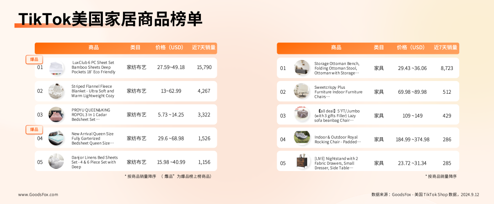The width and height of the screenshot is (494, 204).
Task: Click the right table 价格（USD）header
Action: point(411,48)
